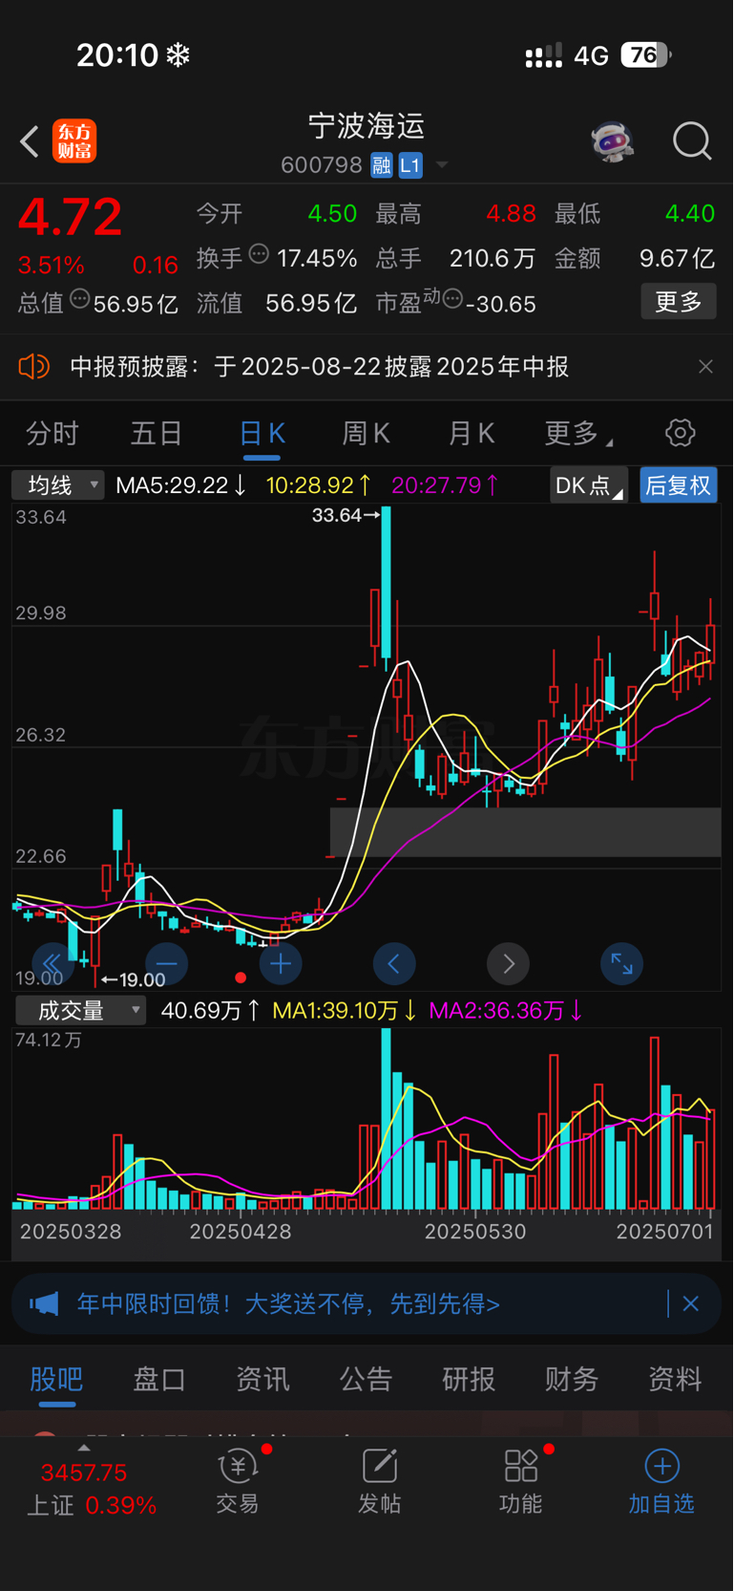
Task: Tap the 融 margin badge
Action: click(x=382, y=165)
